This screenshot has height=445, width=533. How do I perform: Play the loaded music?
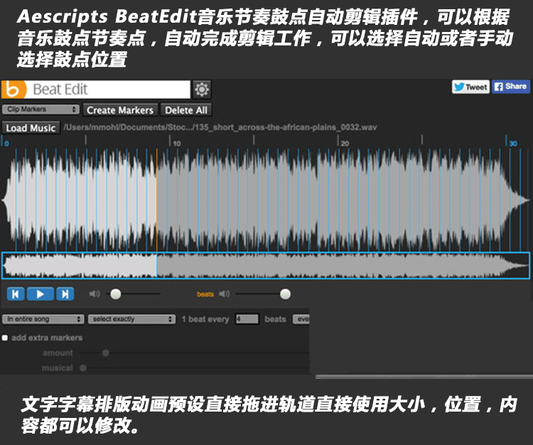40,294
